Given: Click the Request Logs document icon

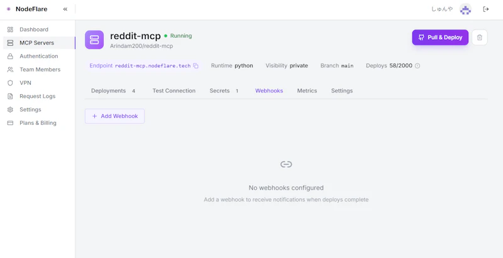Looking at the screenshot, I should click(x=10, y=96).
